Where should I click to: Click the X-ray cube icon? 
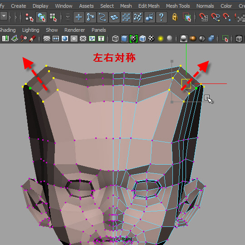[x=239, y=39]
